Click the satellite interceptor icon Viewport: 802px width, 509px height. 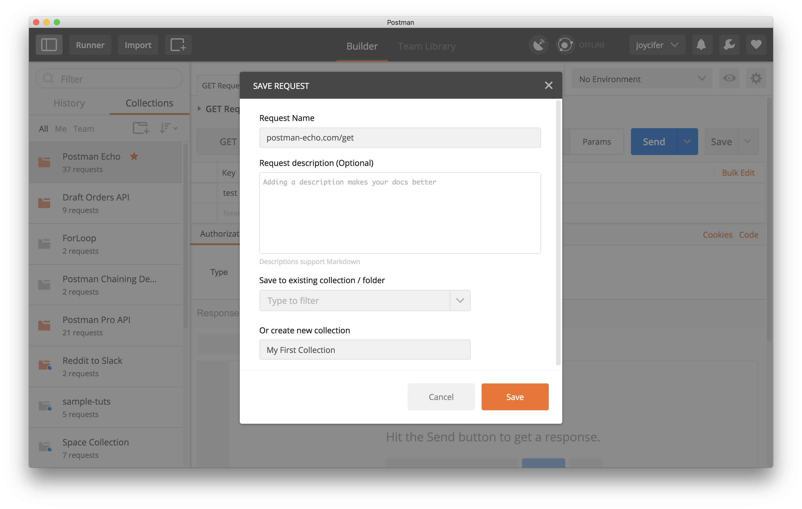[x=538, y=45]
